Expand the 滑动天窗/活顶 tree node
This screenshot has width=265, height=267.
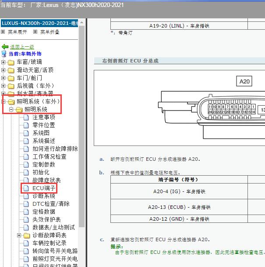[3, 70]
